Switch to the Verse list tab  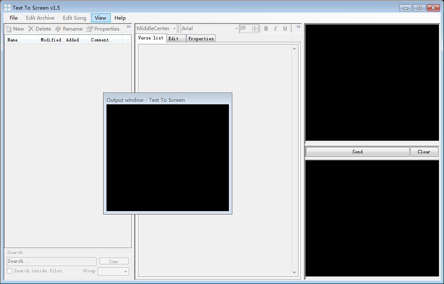pyautogui.click(x=151, y=38)
